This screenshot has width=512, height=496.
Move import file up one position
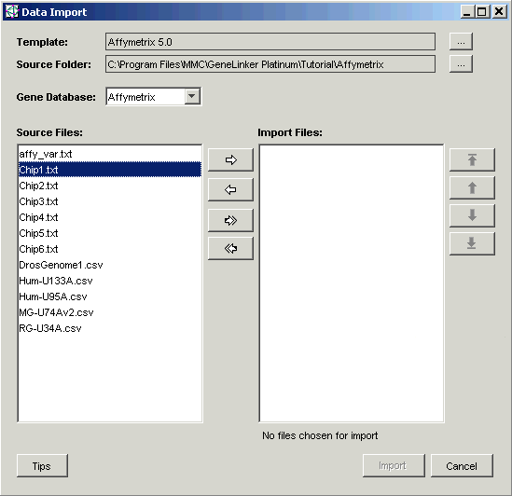[x=472, y=187]
